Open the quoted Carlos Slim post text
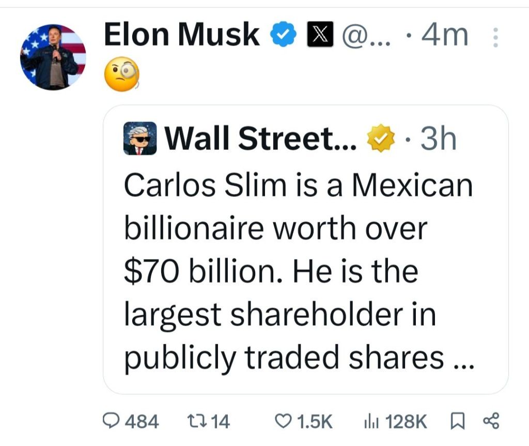The image size is (529, 446). pos(298,271)
